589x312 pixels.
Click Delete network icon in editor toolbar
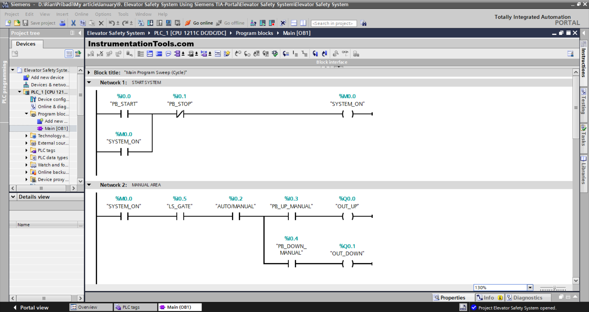point(100,54)
